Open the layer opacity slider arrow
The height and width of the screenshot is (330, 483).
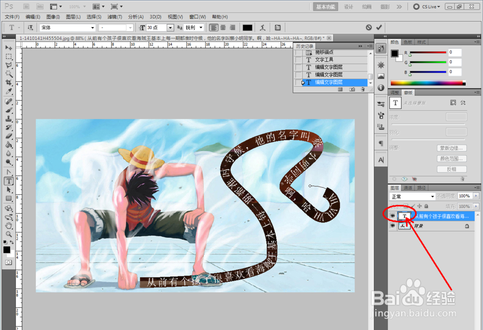tap(476, 196)
